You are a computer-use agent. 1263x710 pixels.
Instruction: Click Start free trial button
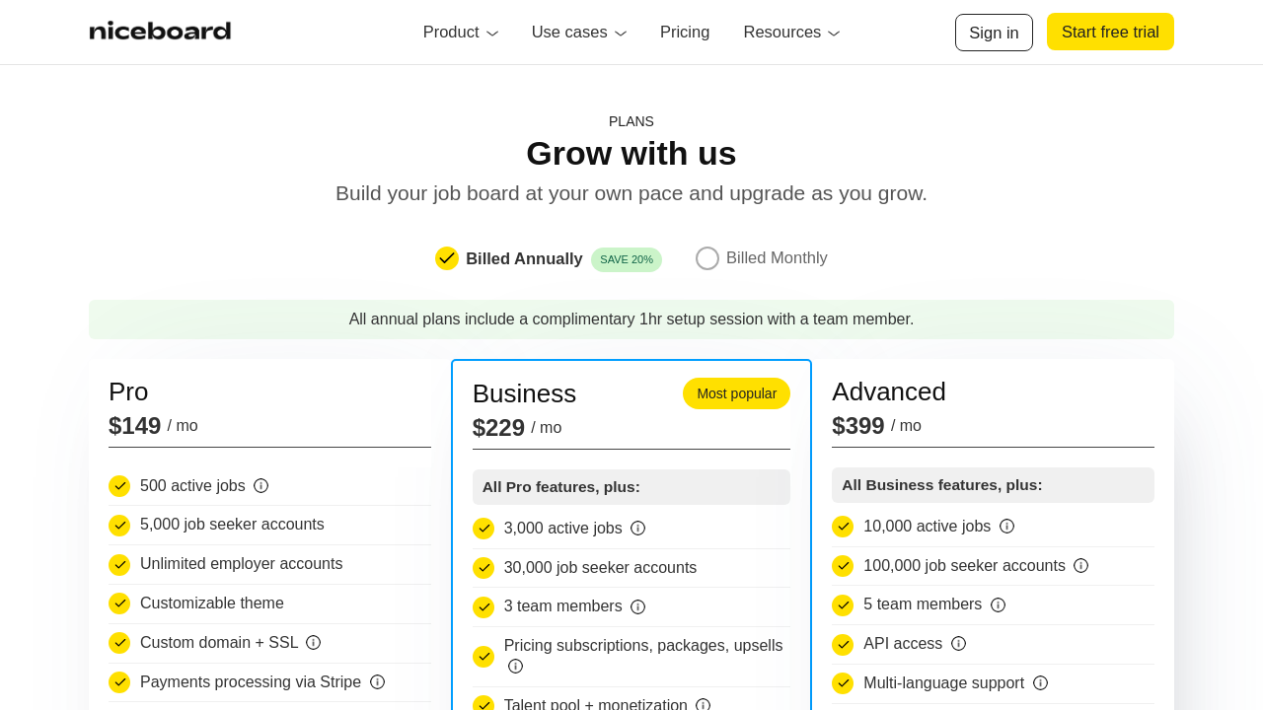click(x=1110, y=32)
